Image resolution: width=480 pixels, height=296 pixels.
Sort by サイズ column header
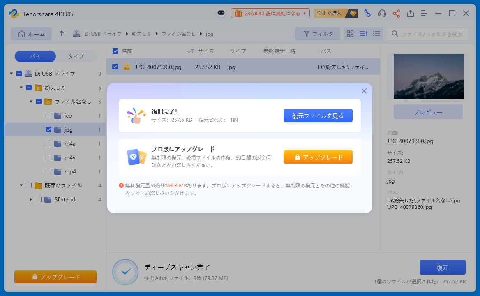[x=206, y=51]
